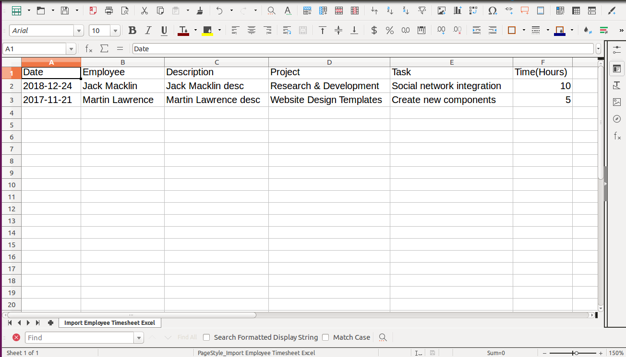626x357 pixels.
Task: Toggle Center Horizontally alignment
Action: pyautogui.click(x=251, y=31)
